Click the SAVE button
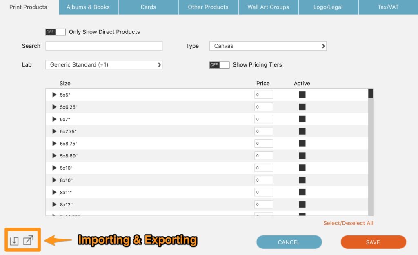Viewport: 418px width, 255px height. (373, 242)
